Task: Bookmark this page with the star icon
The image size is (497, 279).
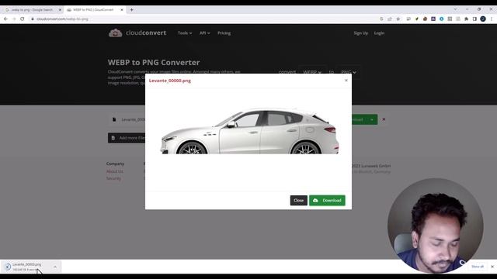Action: coord(398,19)
